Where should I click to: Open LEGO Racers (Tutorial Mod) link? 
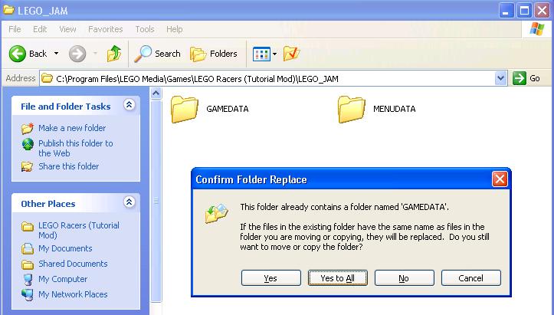[x=79, y=230]
